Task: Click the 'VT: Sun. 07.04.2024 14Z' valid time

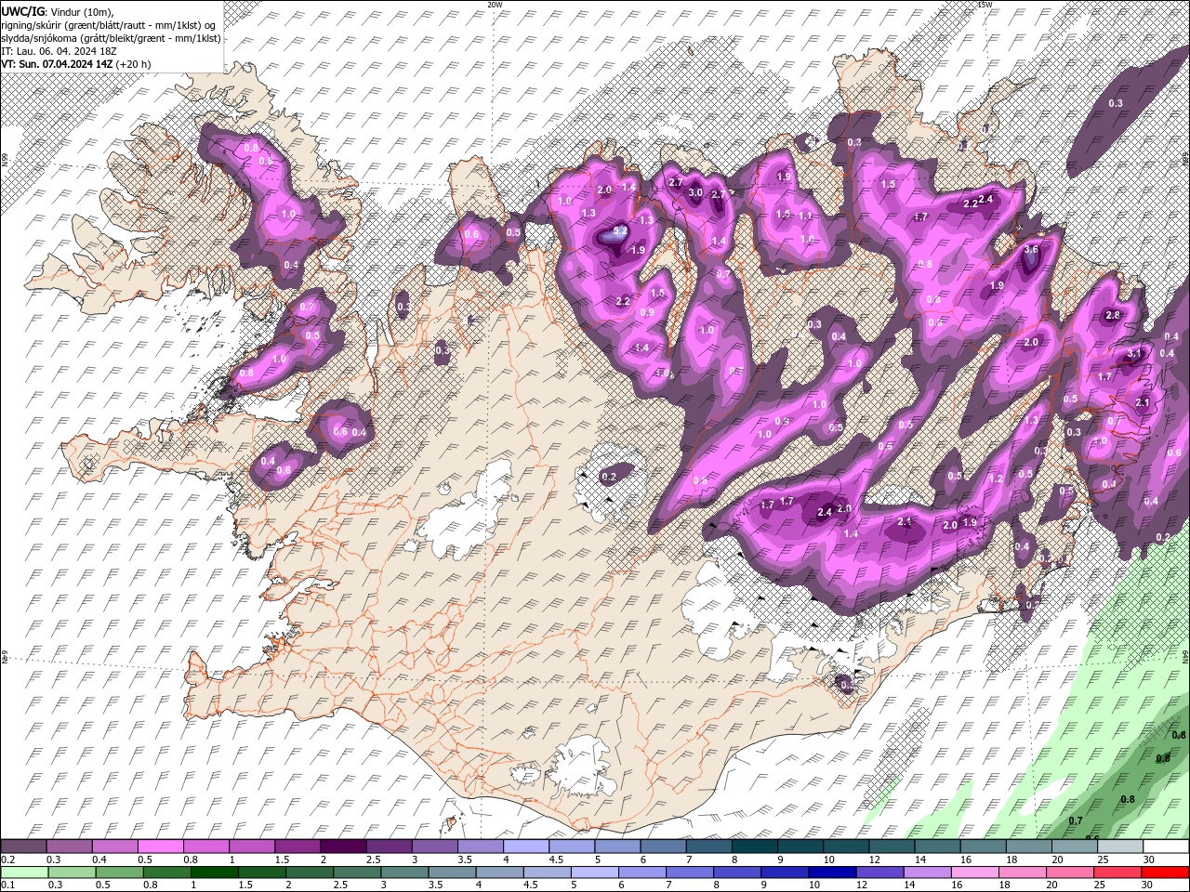Action: 58,64
